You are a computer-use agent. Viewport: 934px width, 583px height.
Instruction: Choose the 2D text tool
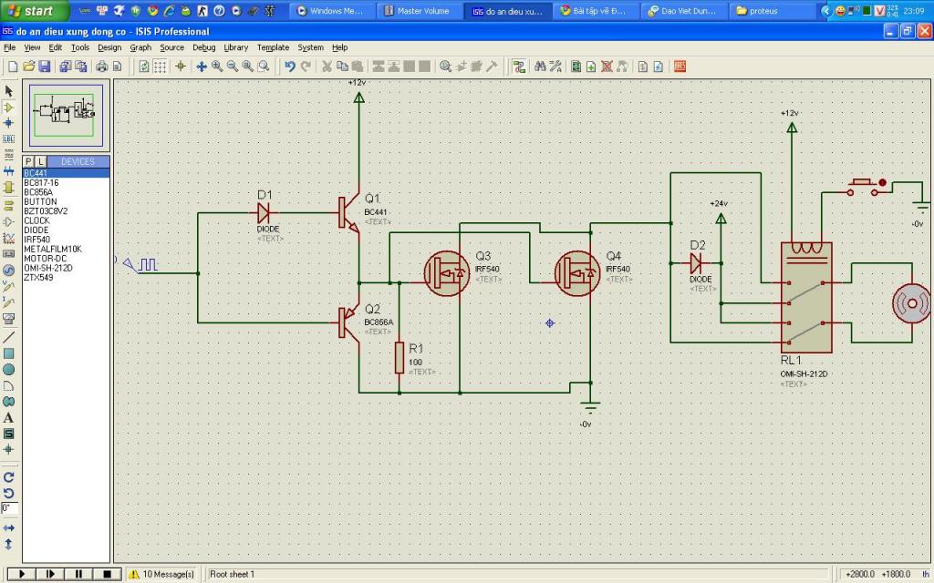pyautogui.click(x=9, y=417)
